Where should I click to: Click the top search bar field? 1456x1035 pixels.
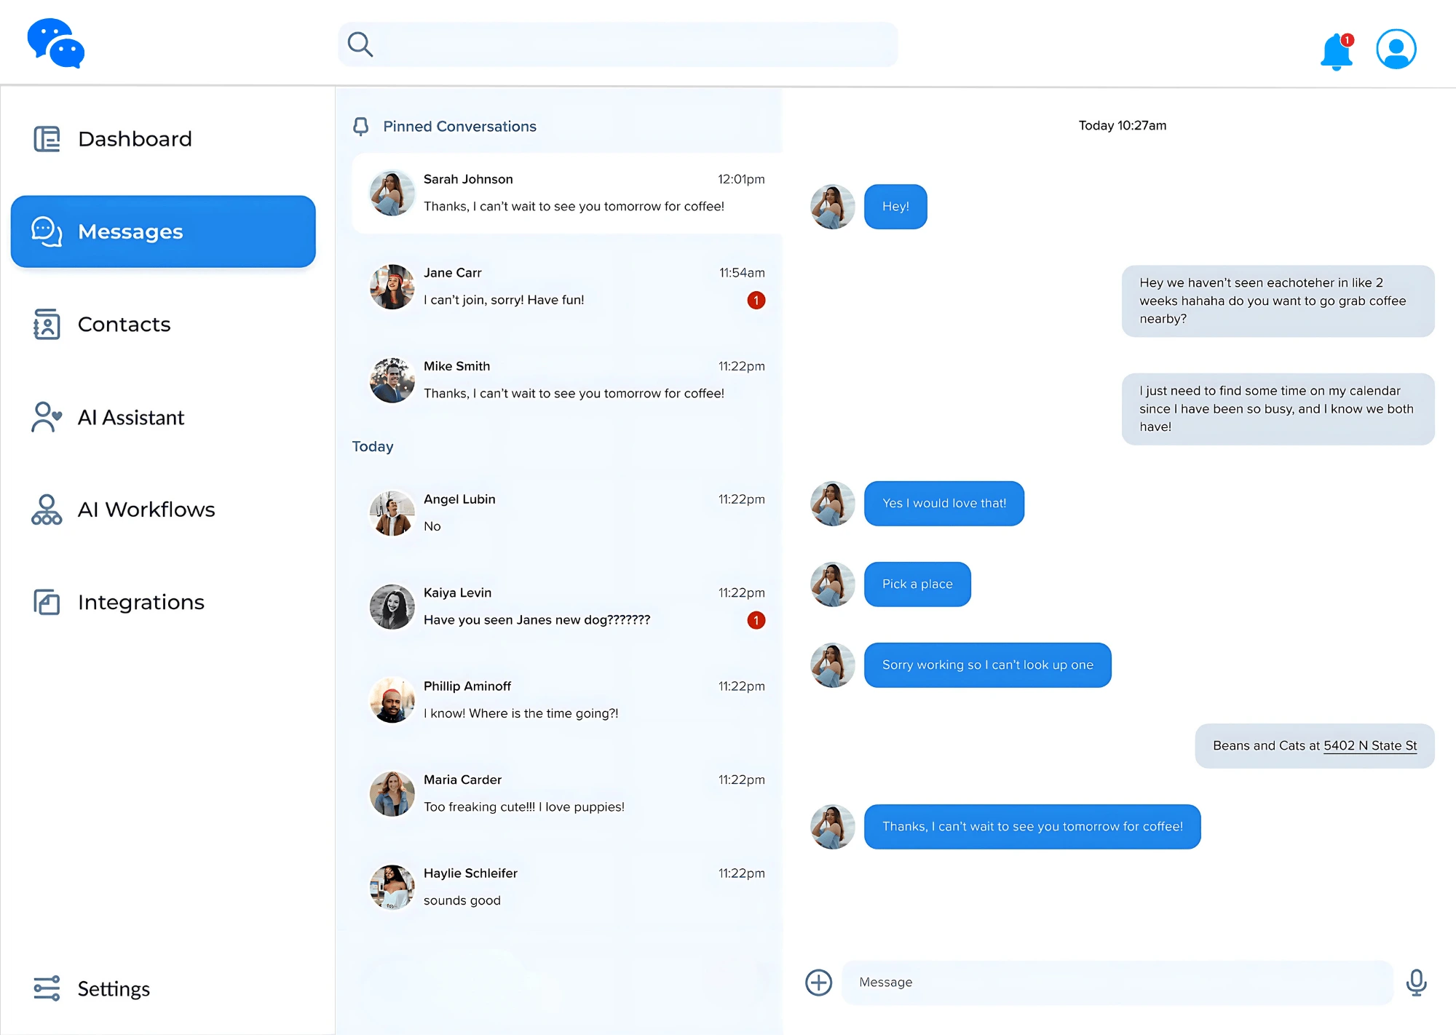pyautogui.click(x=617, y=44)
